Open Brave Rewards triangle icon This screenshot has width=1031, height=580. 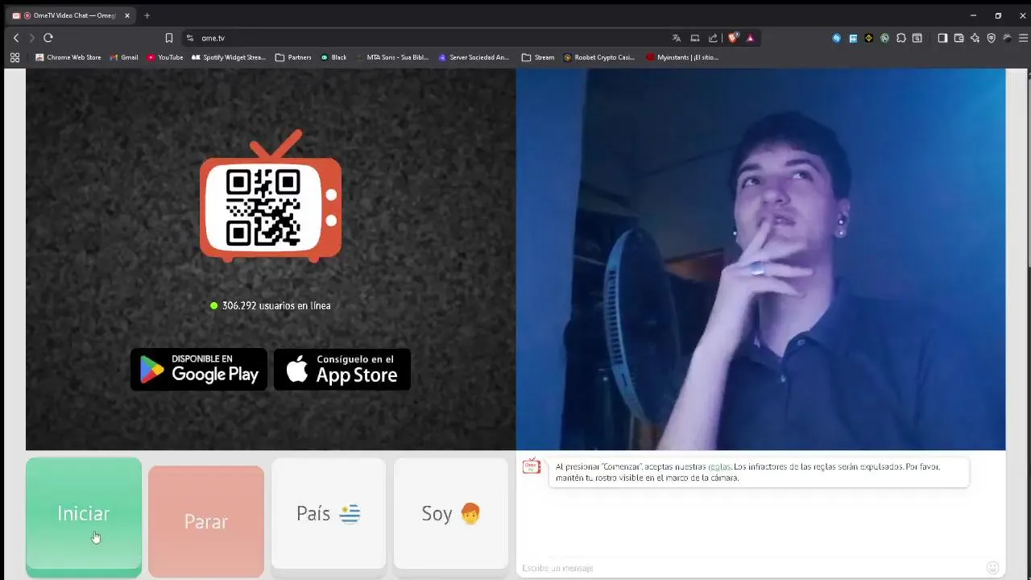(x=750, y=38)
